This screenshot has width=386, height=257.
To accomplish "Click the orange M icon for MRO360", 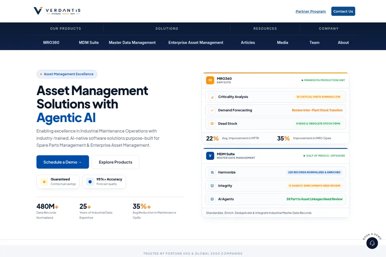I will pyautogui.click(x=210, y=80).
